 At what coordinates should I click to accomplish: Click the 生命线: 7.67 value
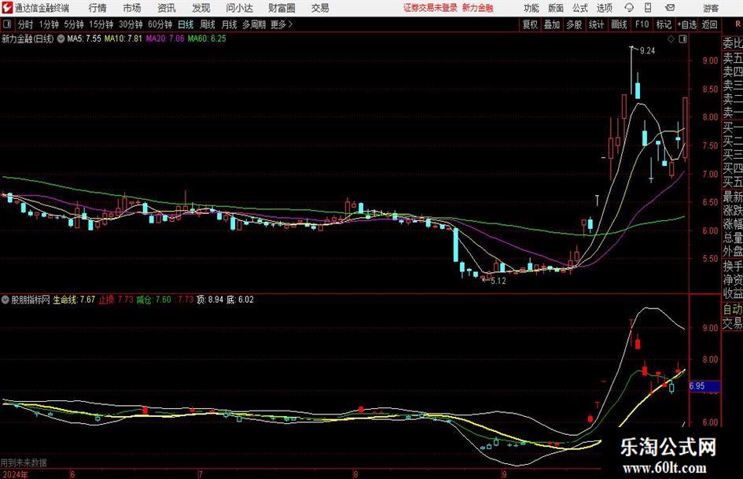(x=74, y=300)
